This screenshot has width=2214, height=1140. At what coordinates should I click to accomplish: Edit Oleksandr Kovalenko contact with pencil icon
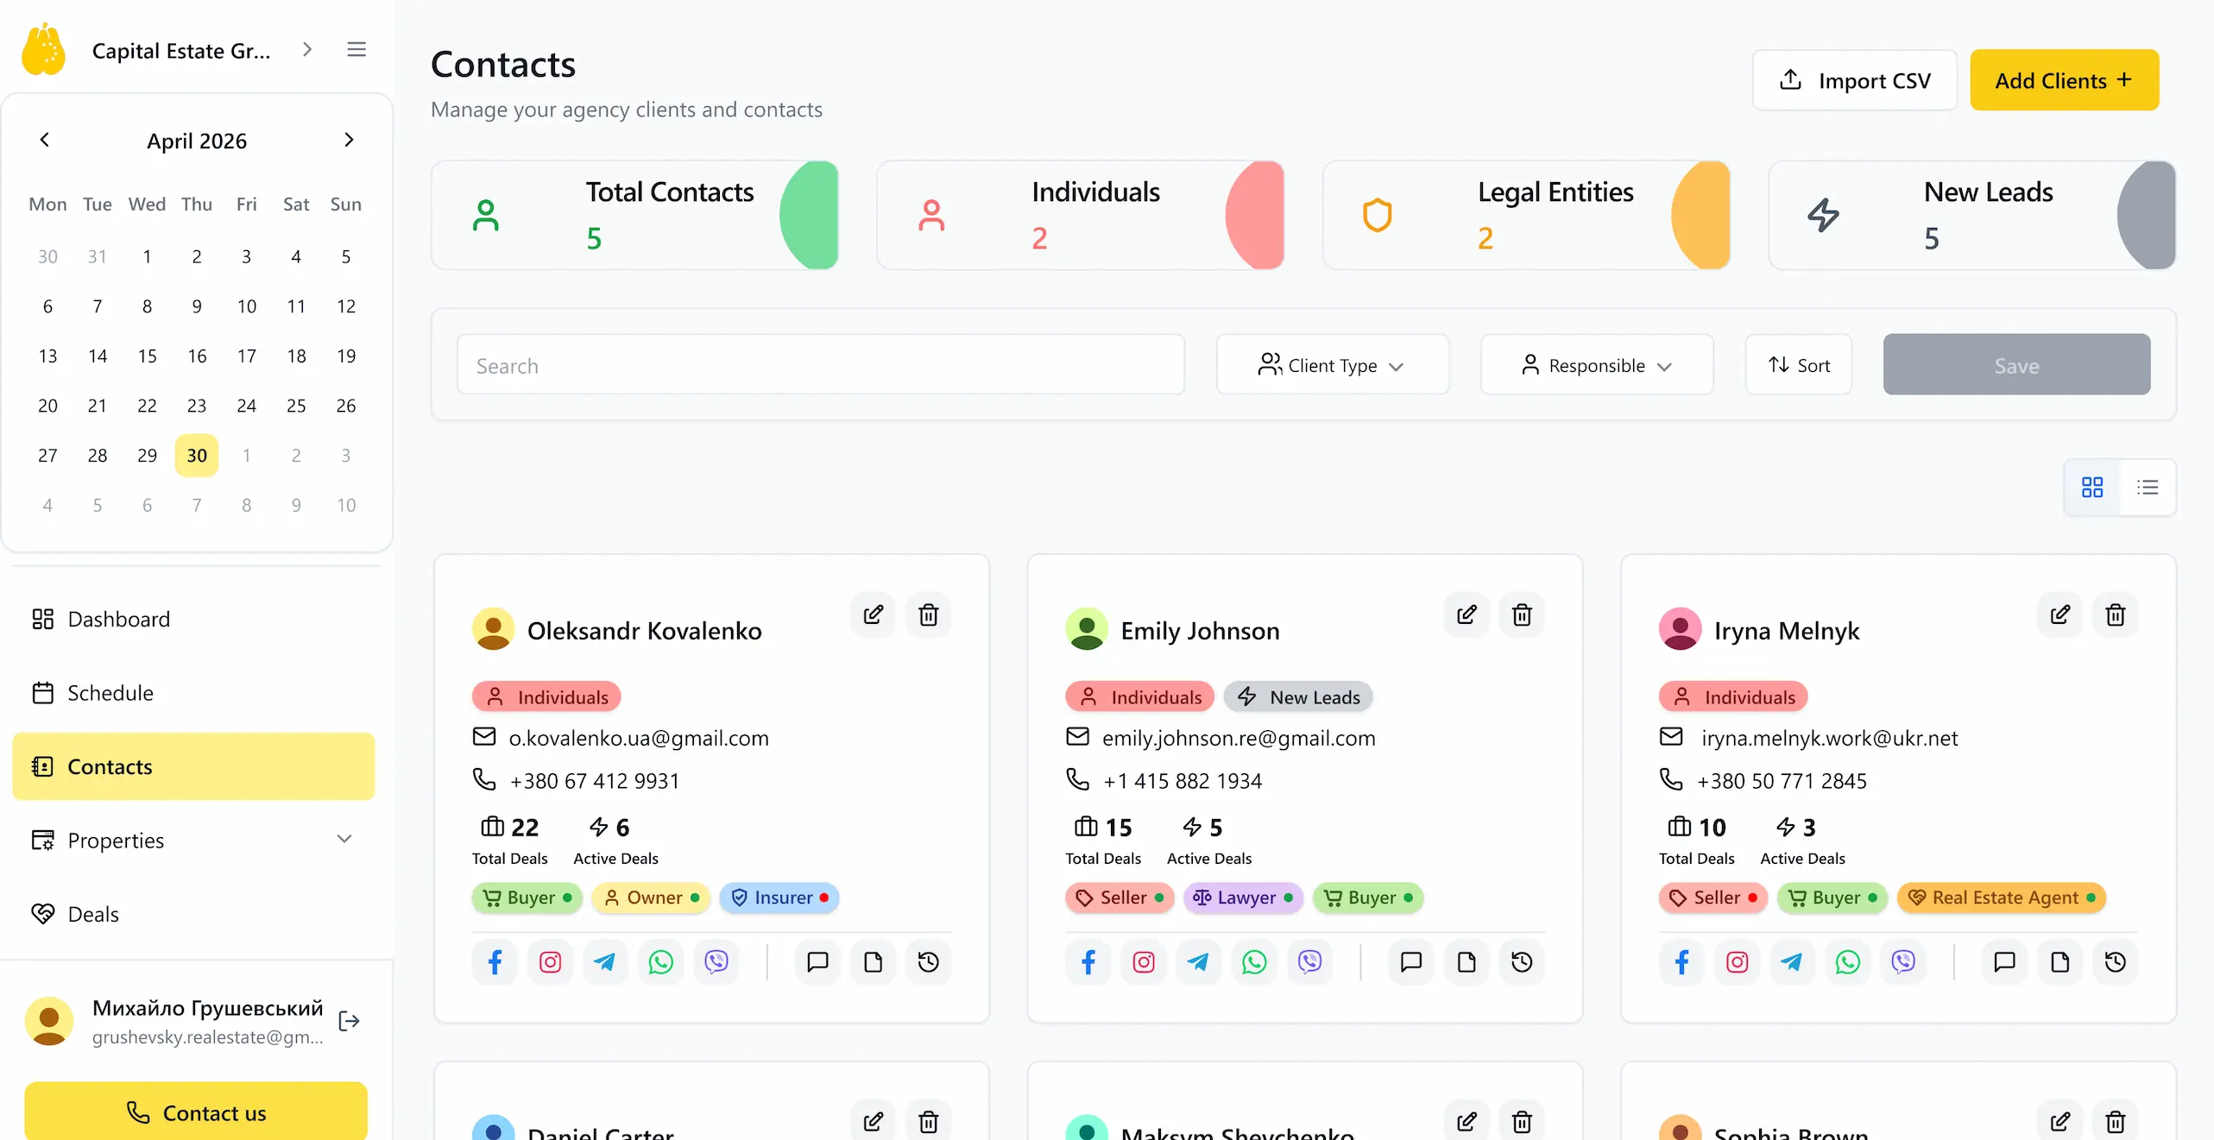click(x=873, y=614)
